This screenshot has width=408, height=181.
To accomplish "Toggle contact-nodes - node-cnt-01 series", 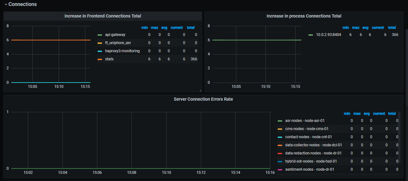I will 309,137.
